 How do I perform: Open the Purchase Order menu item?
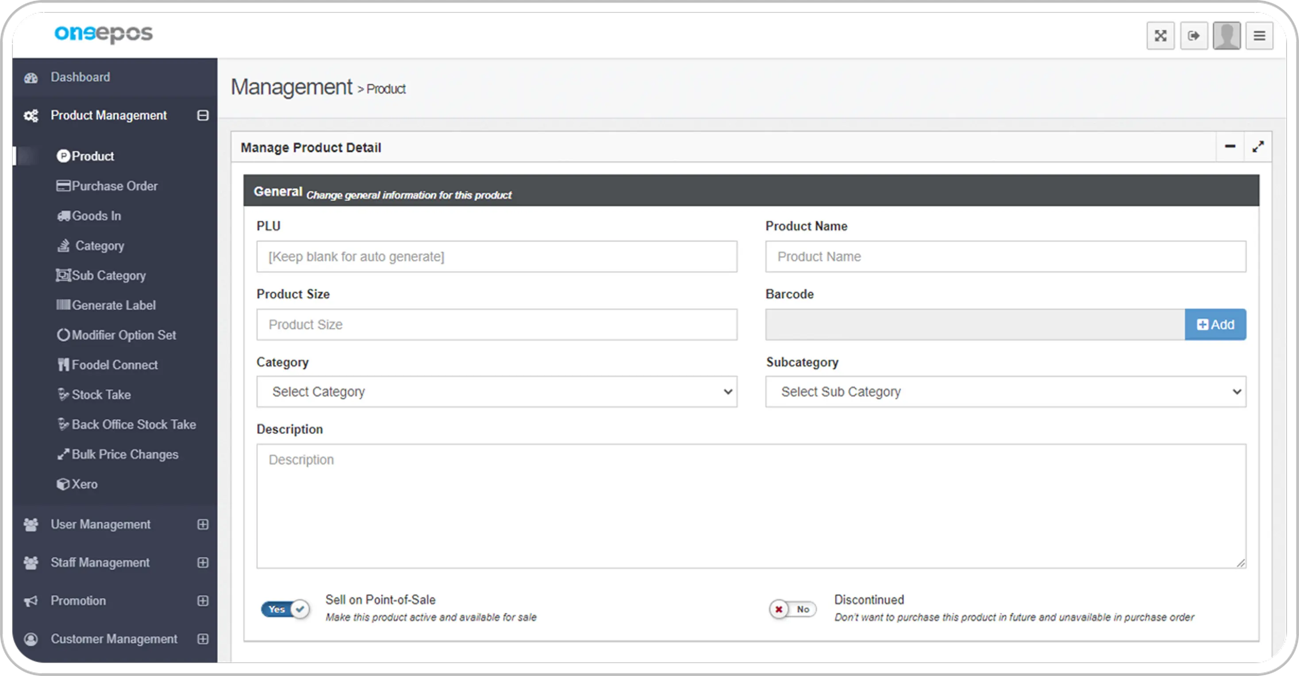[x=115, y=186]
